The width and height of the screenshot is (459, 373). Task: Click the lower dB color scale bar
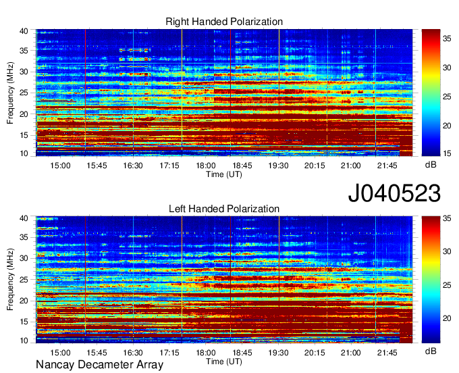431,280
